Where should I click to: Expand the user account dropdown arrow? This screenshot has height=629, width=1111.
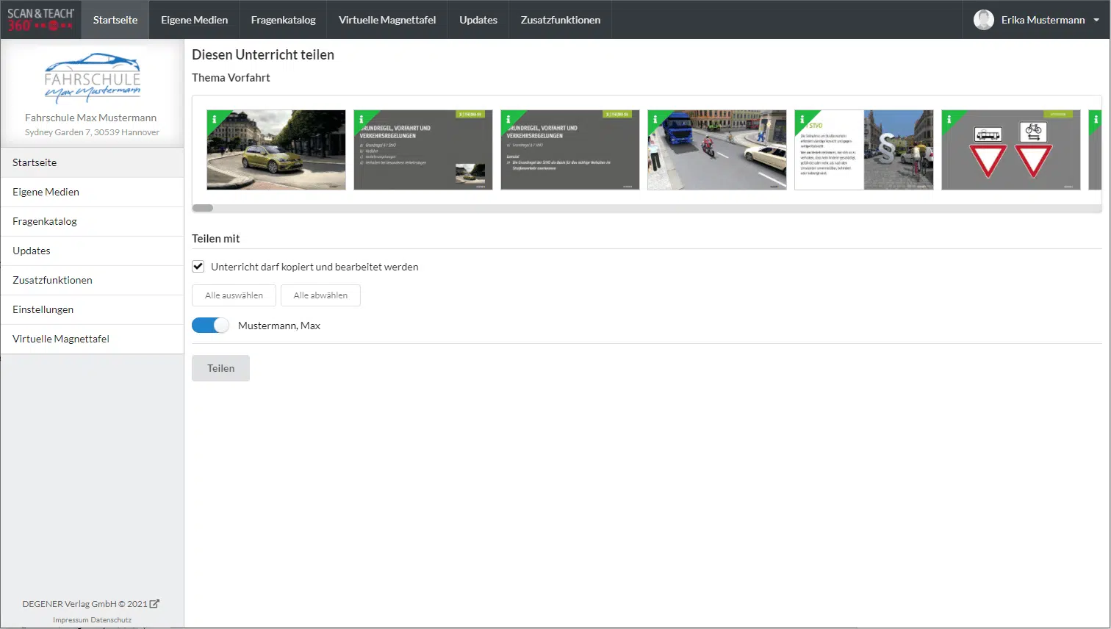click(x=1096, y=20)
